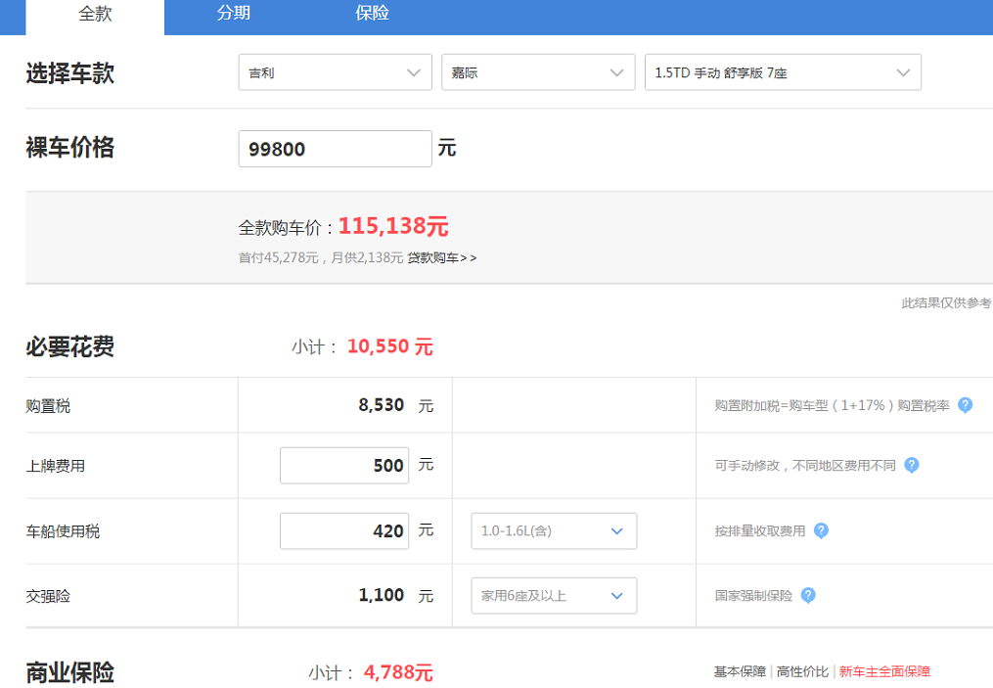This screenshot has height=688, width=993.
Task: Open help icon for 购置税 formula
Action: coord(965,405)
